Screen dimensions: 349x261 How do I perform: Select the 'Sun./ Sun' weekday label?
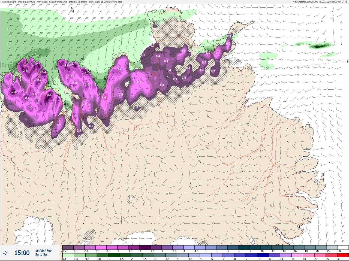click(x=42, y=254)
